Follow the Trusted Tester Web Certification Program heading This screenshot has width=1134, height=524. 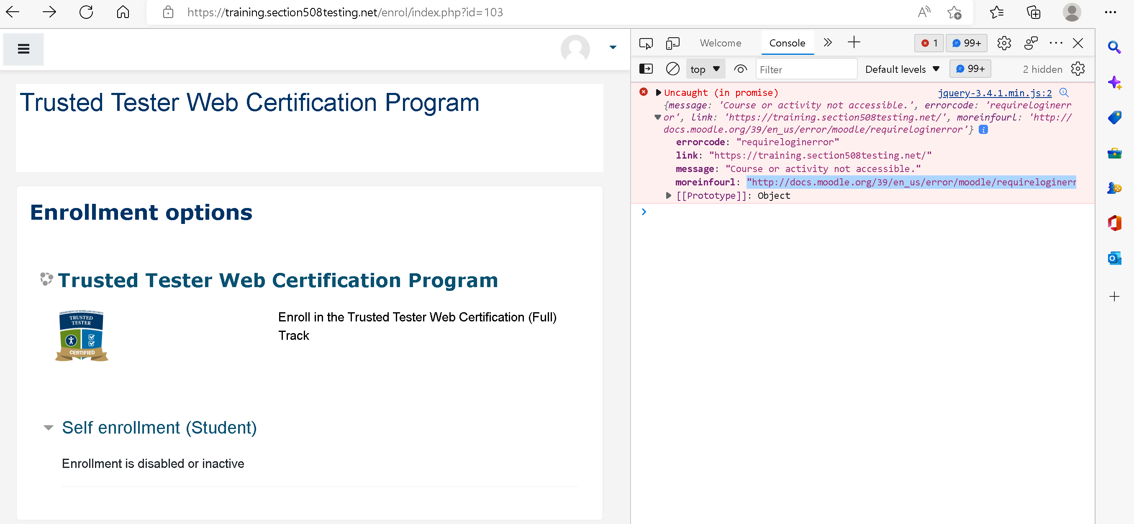[x=278, y=280]
